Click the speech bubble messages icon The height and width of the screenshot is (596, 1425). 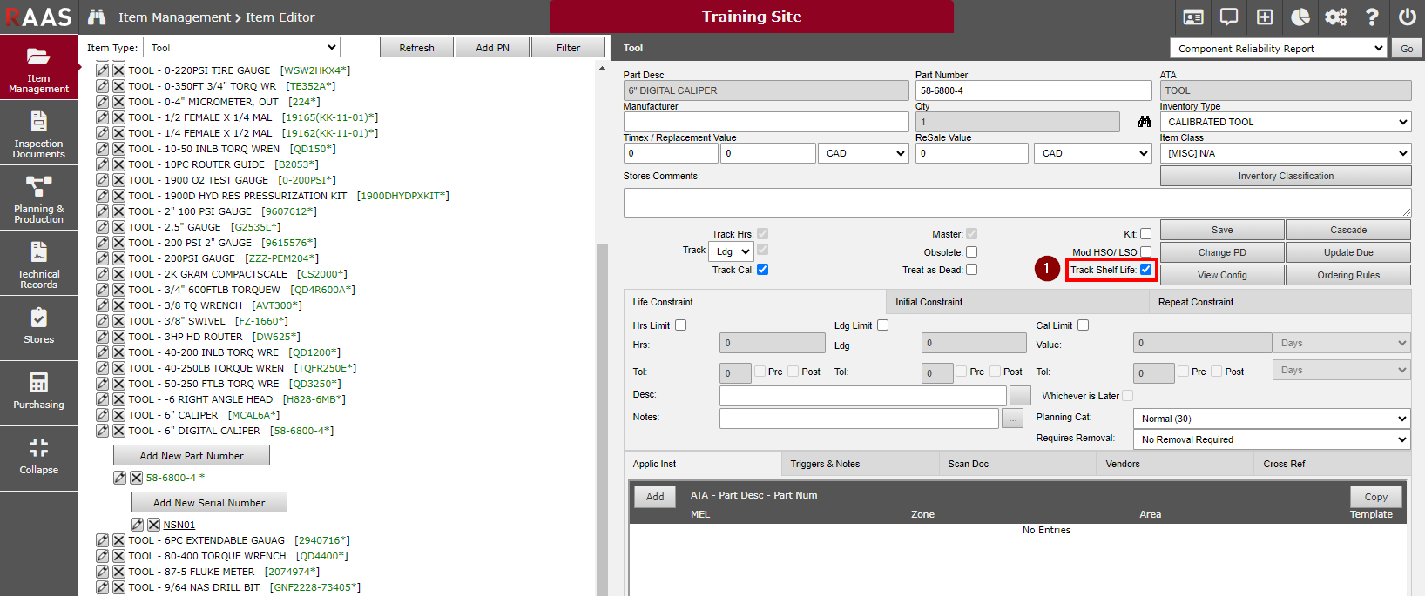tap(1229, 17)
